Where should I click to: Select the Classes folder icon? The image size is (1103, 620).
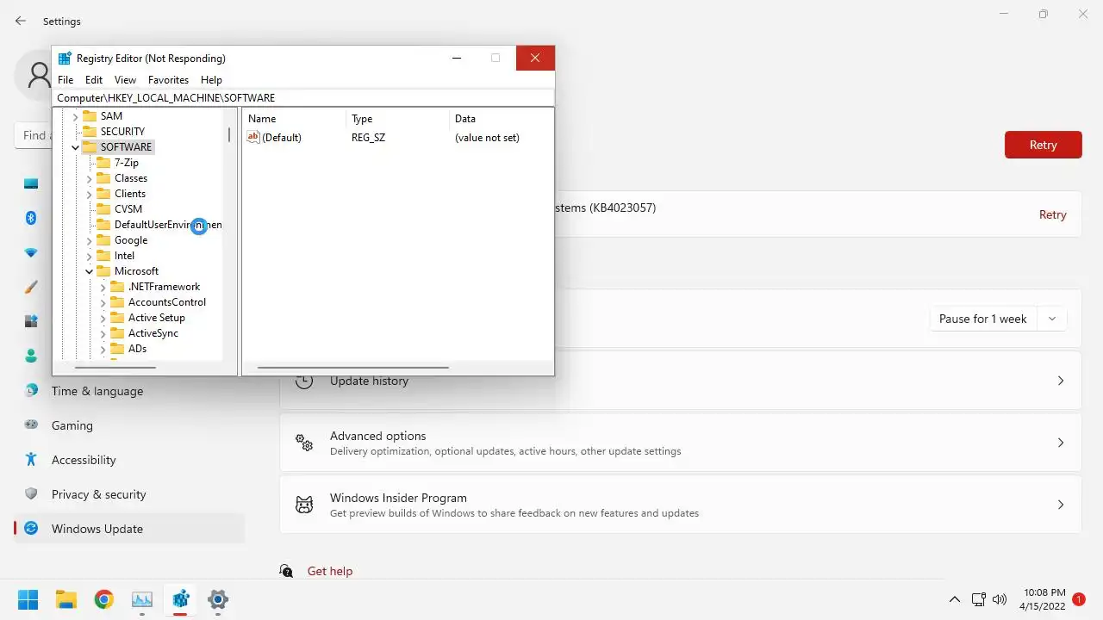click(x=103, y=177)
